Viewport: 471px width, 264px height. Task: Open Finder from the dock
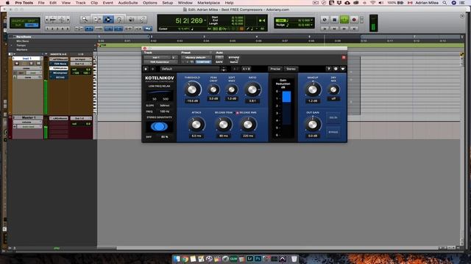coord(177,259)
